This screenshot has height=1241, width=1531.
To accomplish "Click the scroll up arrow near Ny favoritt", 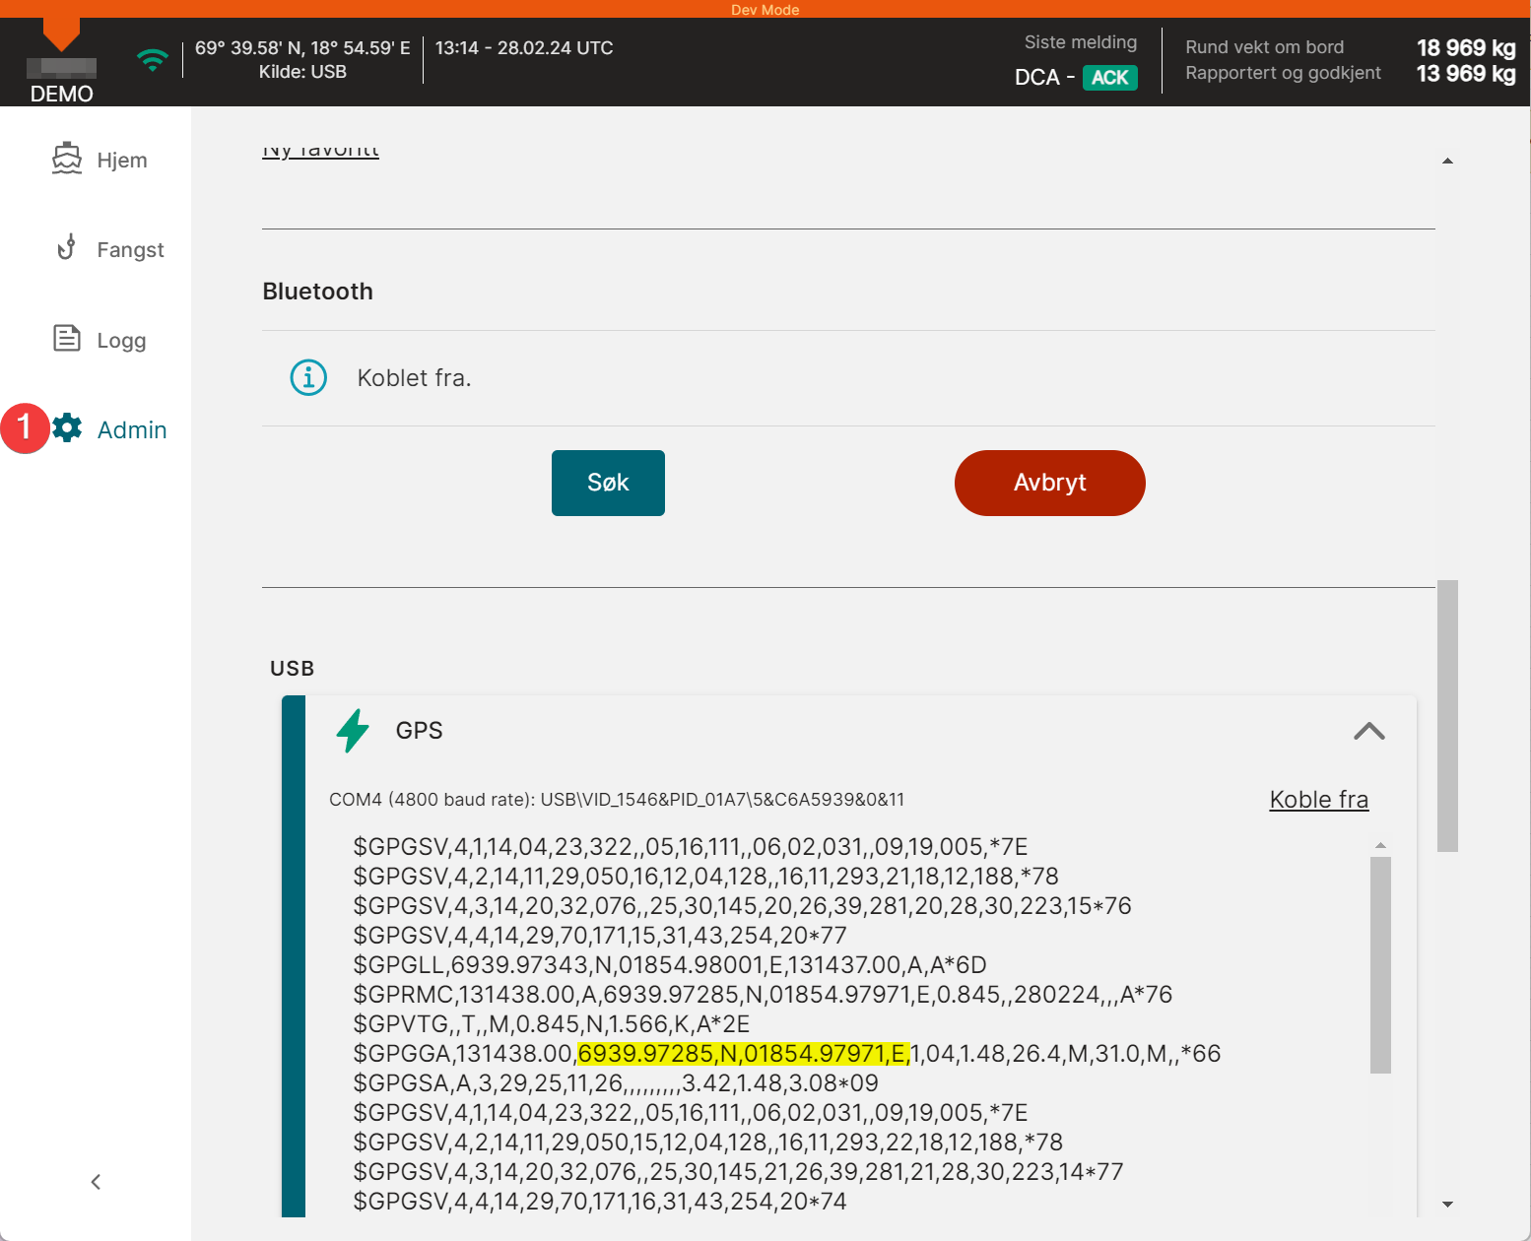I will click(1447, 161).
